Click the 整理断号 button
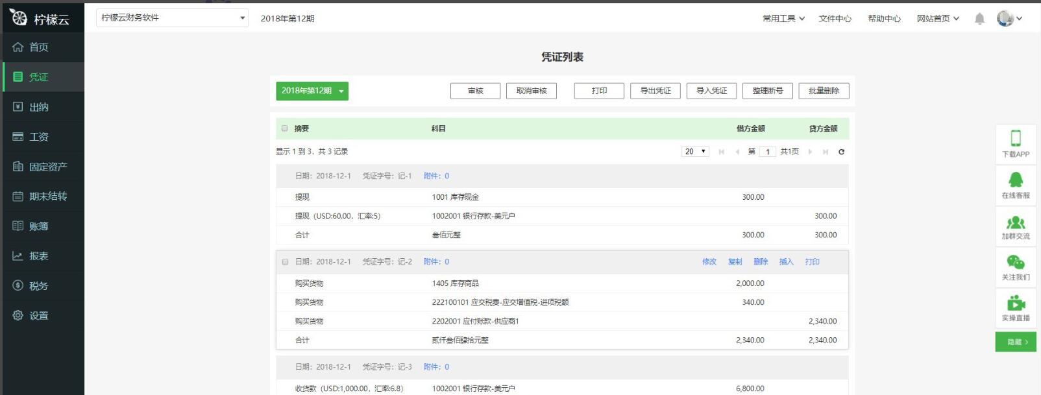 point(768,91)
